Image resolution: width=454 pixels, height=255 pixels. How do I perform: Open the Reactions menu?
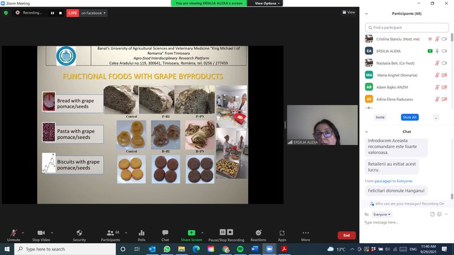point(258,233)
